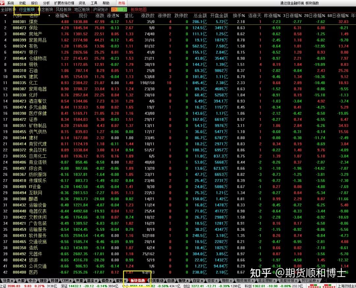
Task: Sort by the 换手% column header
Action: pos(239,16)
